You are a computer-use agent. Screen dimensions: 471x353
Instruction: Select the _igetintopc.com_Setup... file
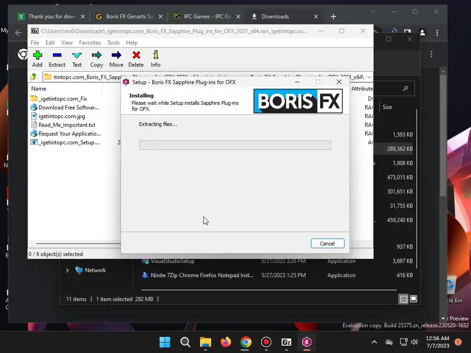tap(65, 142)
